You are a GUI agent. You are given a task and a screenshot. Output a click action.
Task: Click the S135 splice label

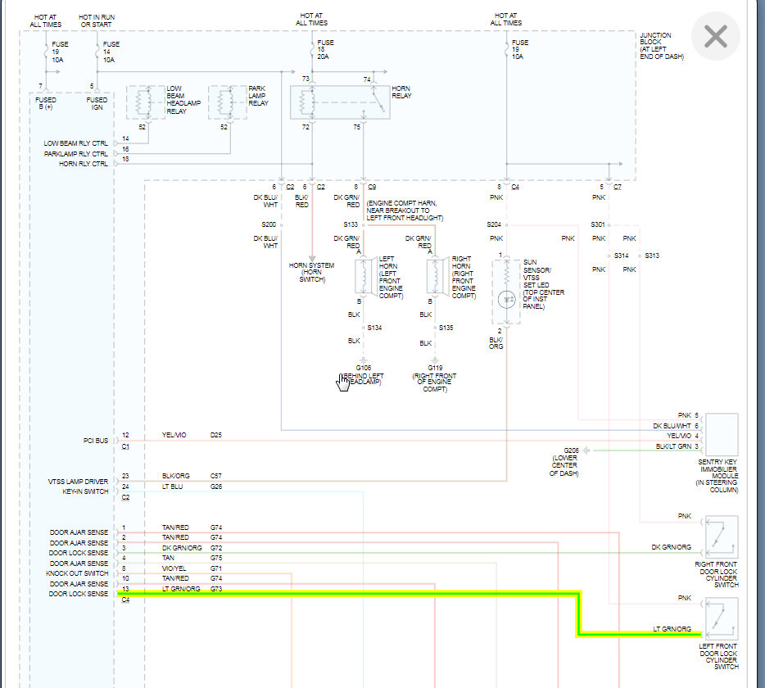point(446,328)
